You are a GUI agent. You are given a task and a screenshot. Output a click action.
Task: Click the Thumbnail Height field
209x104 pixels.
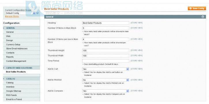click(106, 51)
